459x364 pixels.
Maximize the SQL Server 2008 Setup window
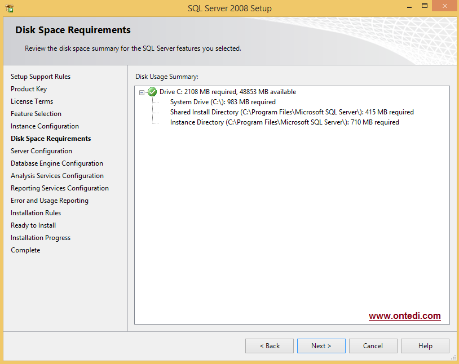[x=425, y=6]
